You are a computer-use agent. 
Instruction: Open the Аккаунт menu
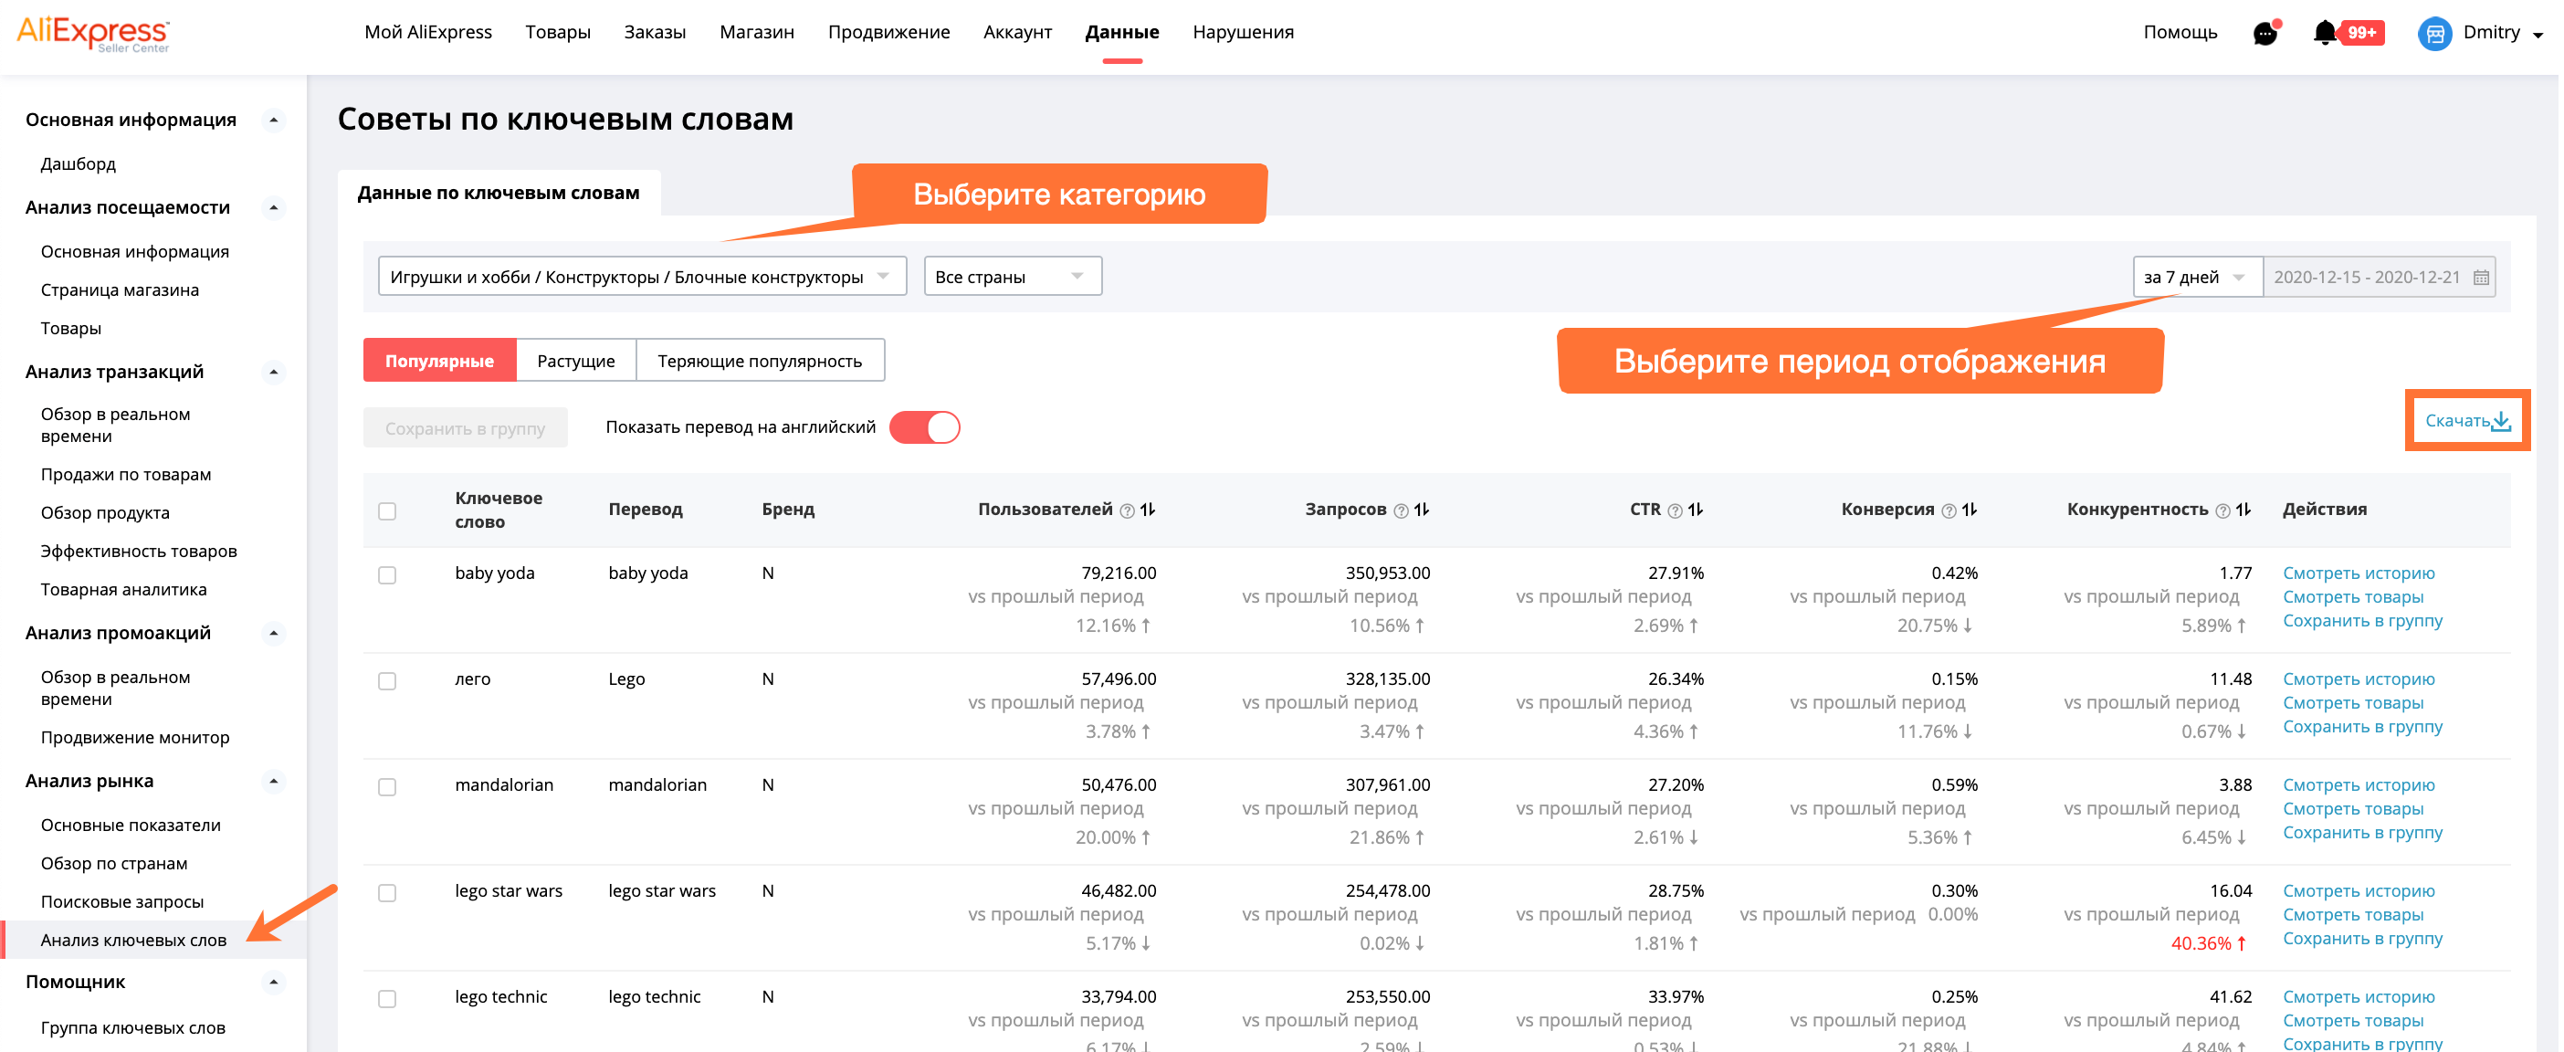pyautogui.click(x=1019, y=33)
